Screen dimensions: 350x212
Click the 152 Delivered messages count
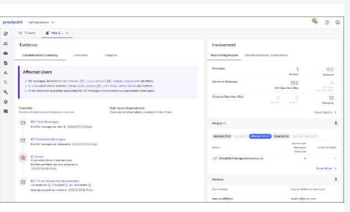pyautogui.click(x=330, y=70)
